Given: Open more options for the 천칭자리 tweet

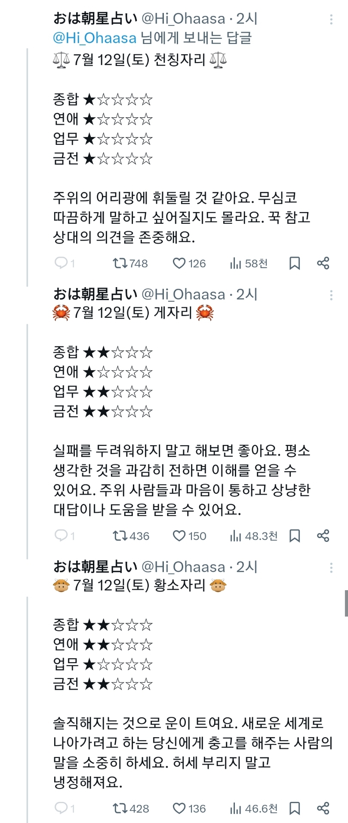Looking at the screenshot, I should click(331, 19).
